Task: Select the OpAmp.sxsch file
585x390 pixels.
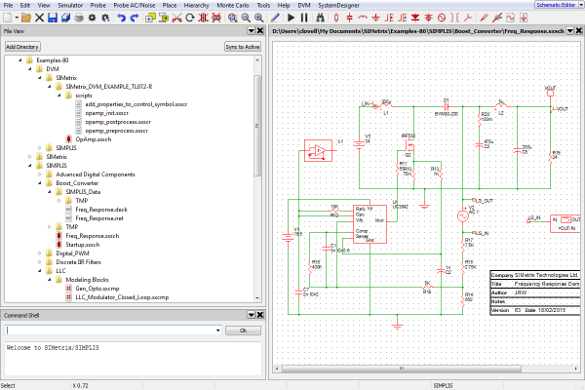Action: (94, 139)
